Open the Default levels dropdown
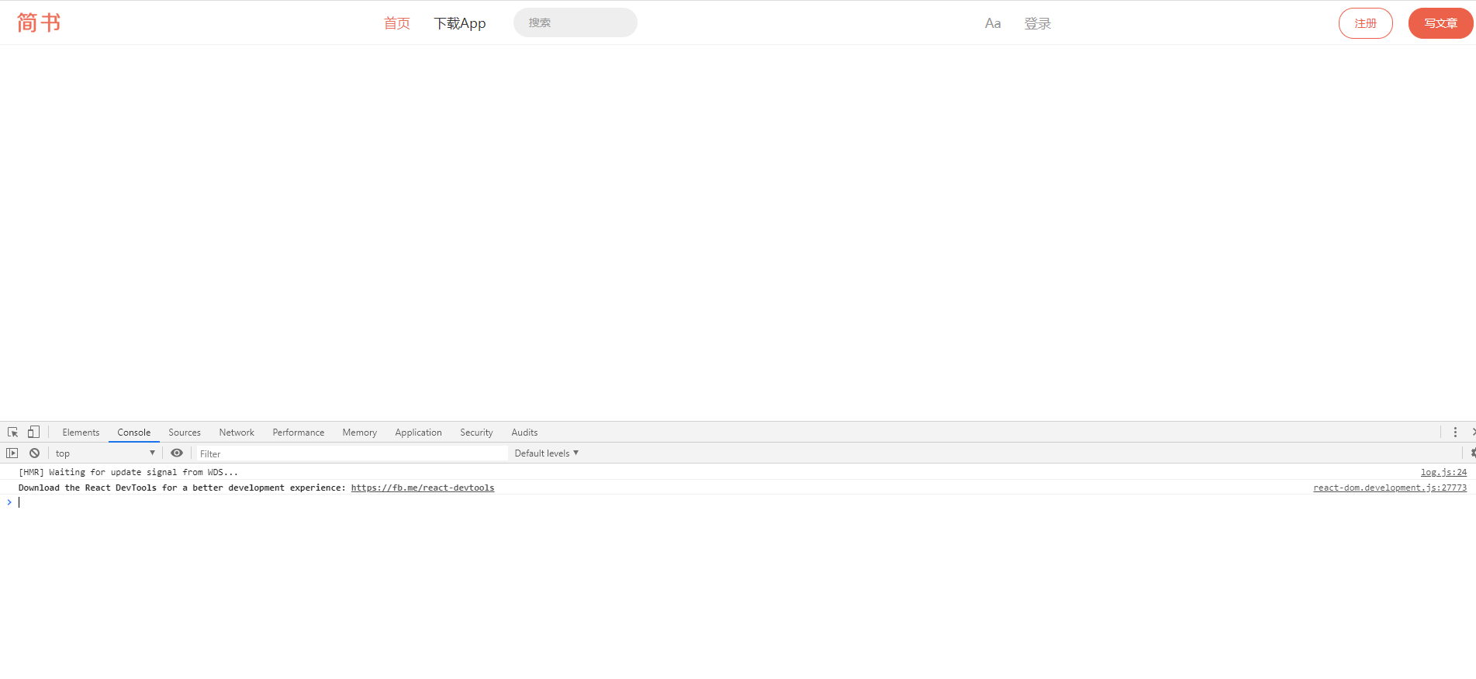The image size is (1476, 679). (x=547, y=453)
